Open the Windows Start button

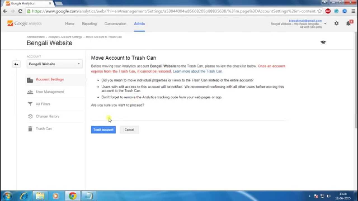(x=8, y=196)
